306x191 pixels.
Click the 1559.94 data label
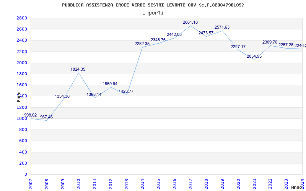(110, 84)
